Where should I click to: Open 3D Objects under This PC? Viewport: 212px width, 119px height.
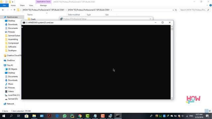[13, 69]
